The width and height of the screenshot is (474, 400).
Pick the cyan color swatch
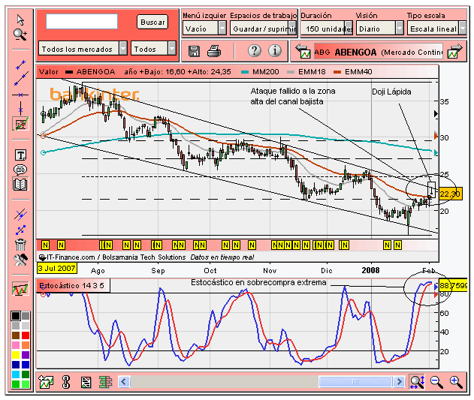click(16, 374)
